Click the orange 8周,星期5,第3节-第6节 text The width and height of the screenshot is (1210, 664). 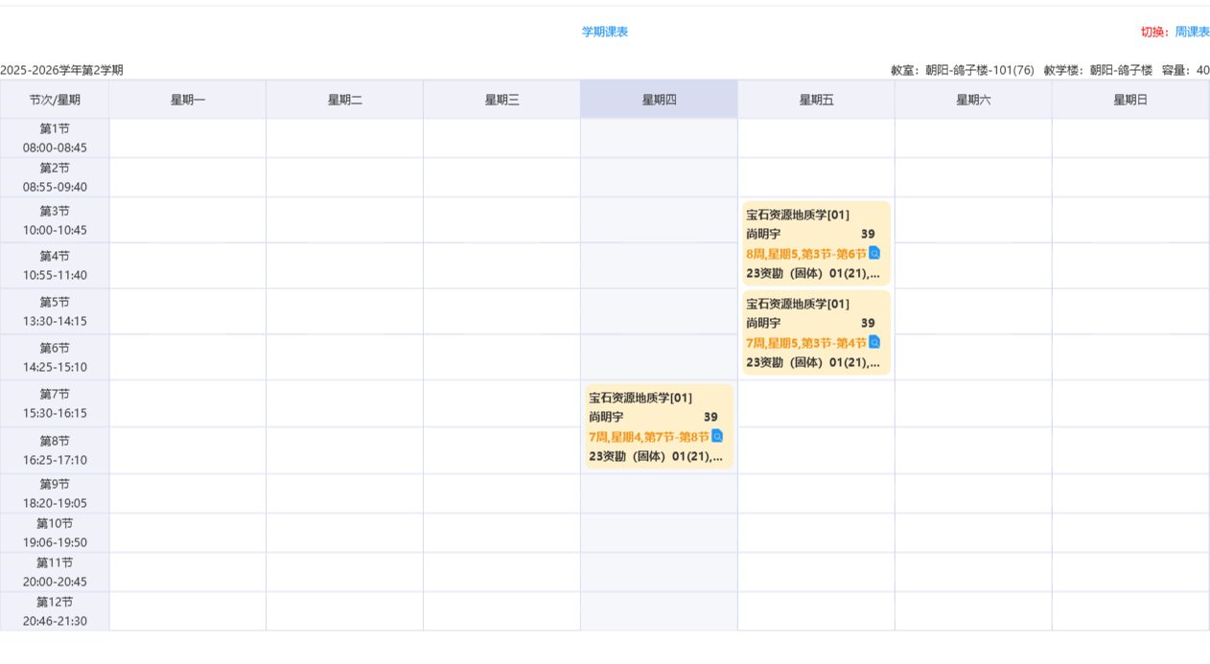point(805,254)
